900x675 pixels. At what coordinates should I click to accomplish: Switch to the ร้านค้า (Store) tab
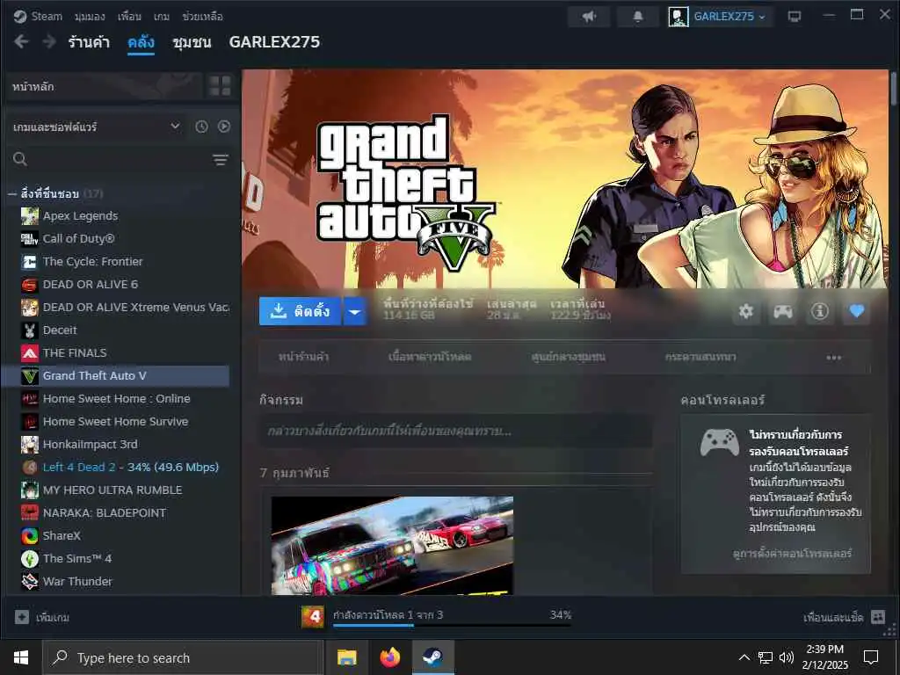(89, 42)
